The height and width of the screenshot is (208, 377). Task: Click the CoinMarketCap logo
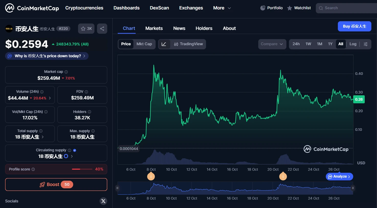click(32, 8)
